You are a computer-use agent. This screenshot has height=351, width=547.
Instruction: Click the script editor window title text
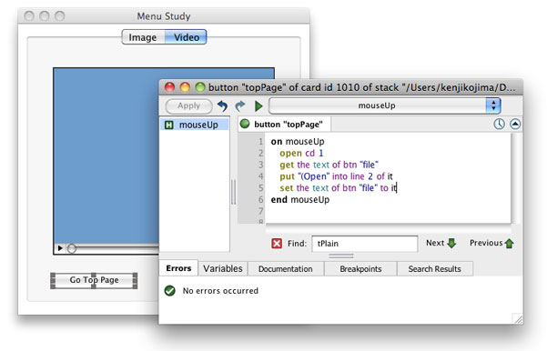(x=361, y=87)
